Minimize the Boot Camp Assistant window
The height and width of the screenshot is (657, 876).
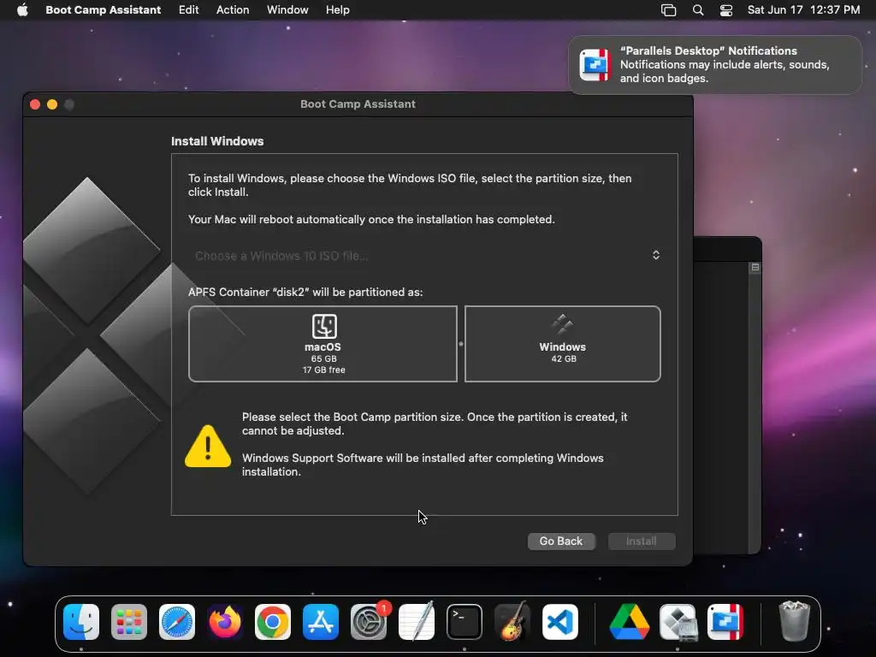coord(52,104)
